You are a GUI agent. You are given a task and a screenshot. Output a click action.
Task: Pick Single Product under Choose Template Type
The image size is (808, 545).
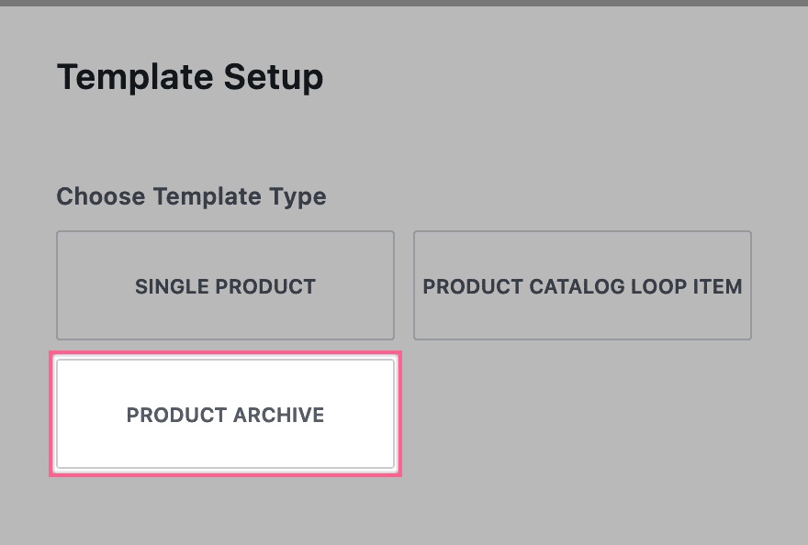[225, 285]
